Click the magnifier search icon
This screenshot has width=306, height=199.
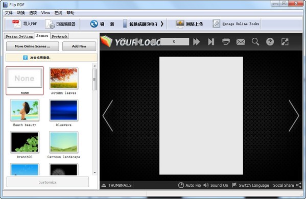click(x=255, y=42)
